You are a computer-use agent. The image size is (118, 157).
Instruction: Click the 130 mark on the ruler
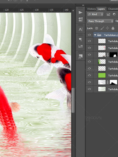[x=37, y=10]
